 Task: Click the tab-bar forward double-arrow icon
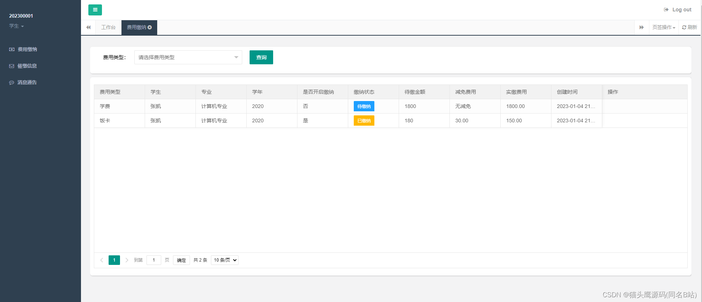[642, 28]
